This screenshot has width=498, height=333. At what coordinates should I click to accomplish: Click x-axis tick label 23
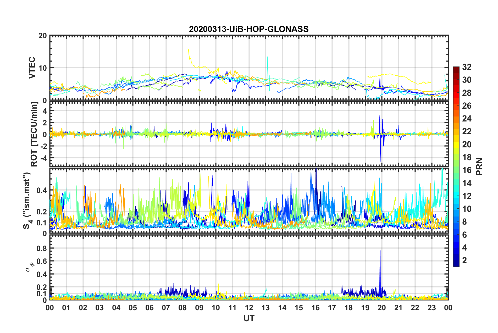point(432,308)
